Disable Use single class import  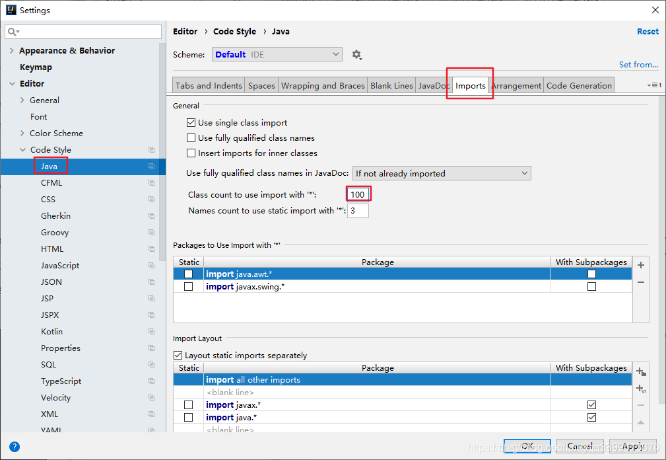pos(191,123)
